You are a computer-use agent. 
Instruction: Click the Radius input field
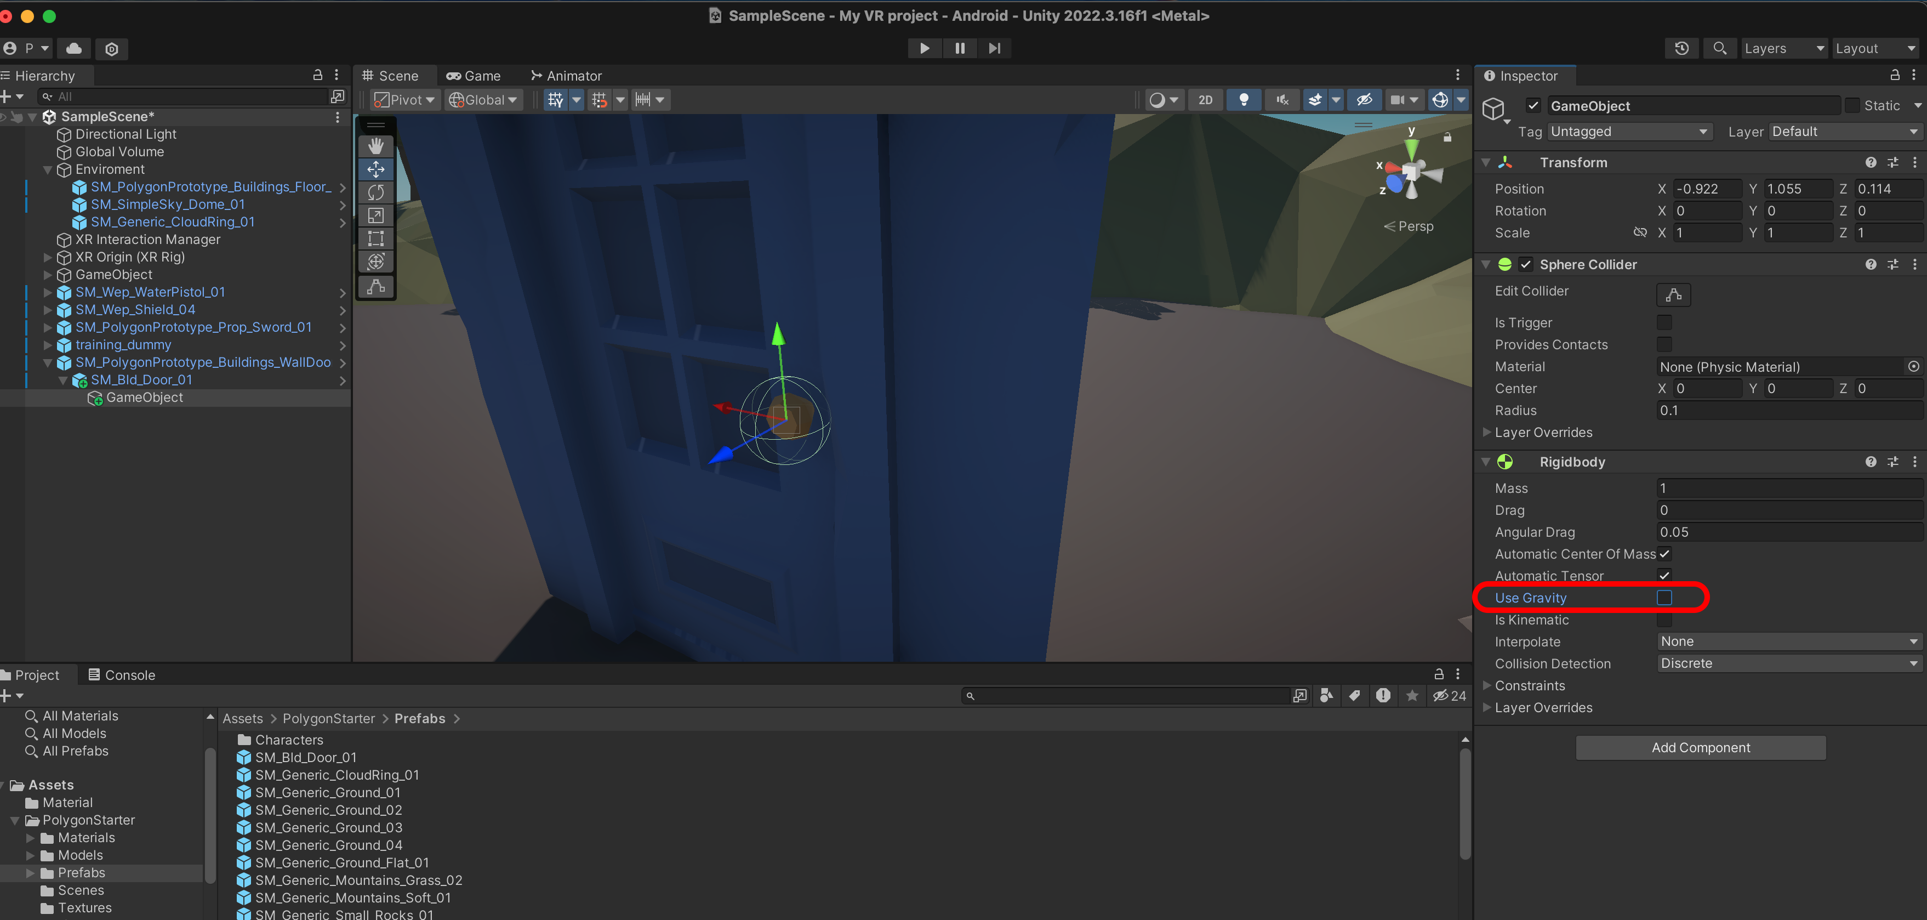click(1788, 410)
